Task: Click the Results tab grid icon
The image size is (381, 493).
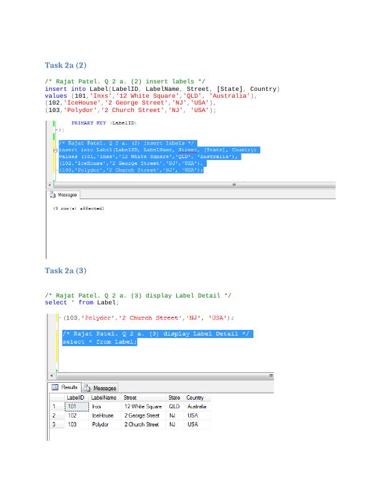Action: pyautogui.click(x=55, y=388)
